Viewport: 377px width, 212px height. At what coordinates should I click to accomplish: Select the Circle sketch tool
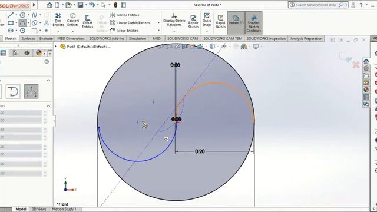22,15
